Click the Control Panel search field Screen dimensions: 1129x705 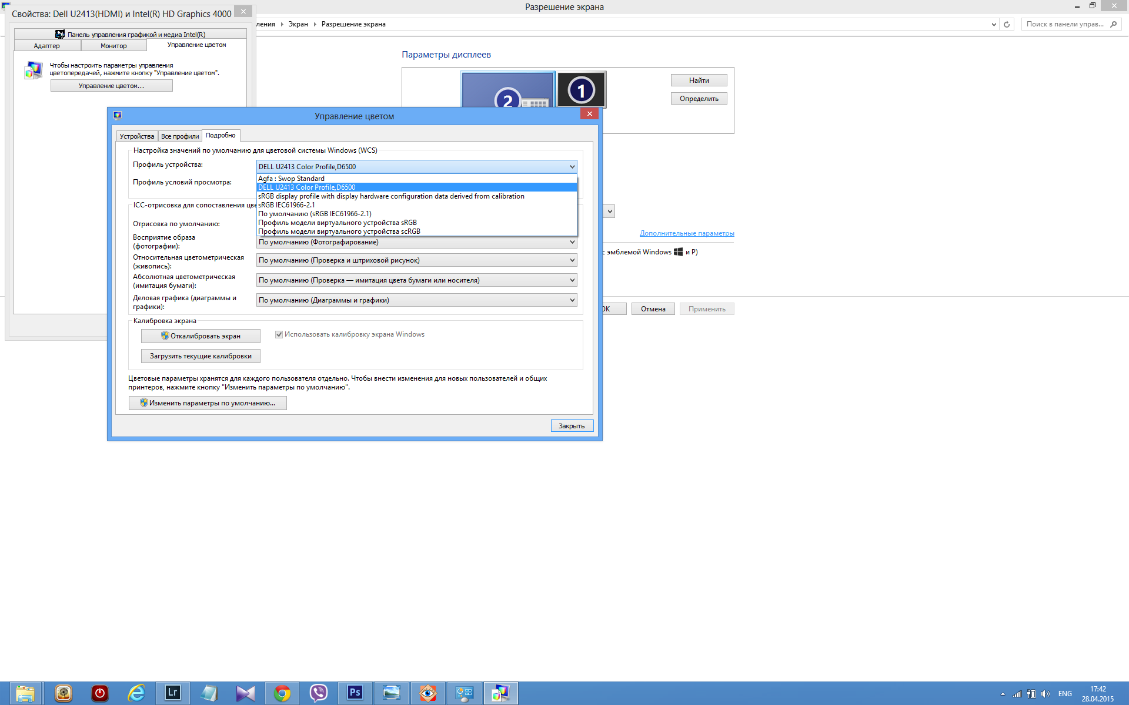(x=1065, y=24)
